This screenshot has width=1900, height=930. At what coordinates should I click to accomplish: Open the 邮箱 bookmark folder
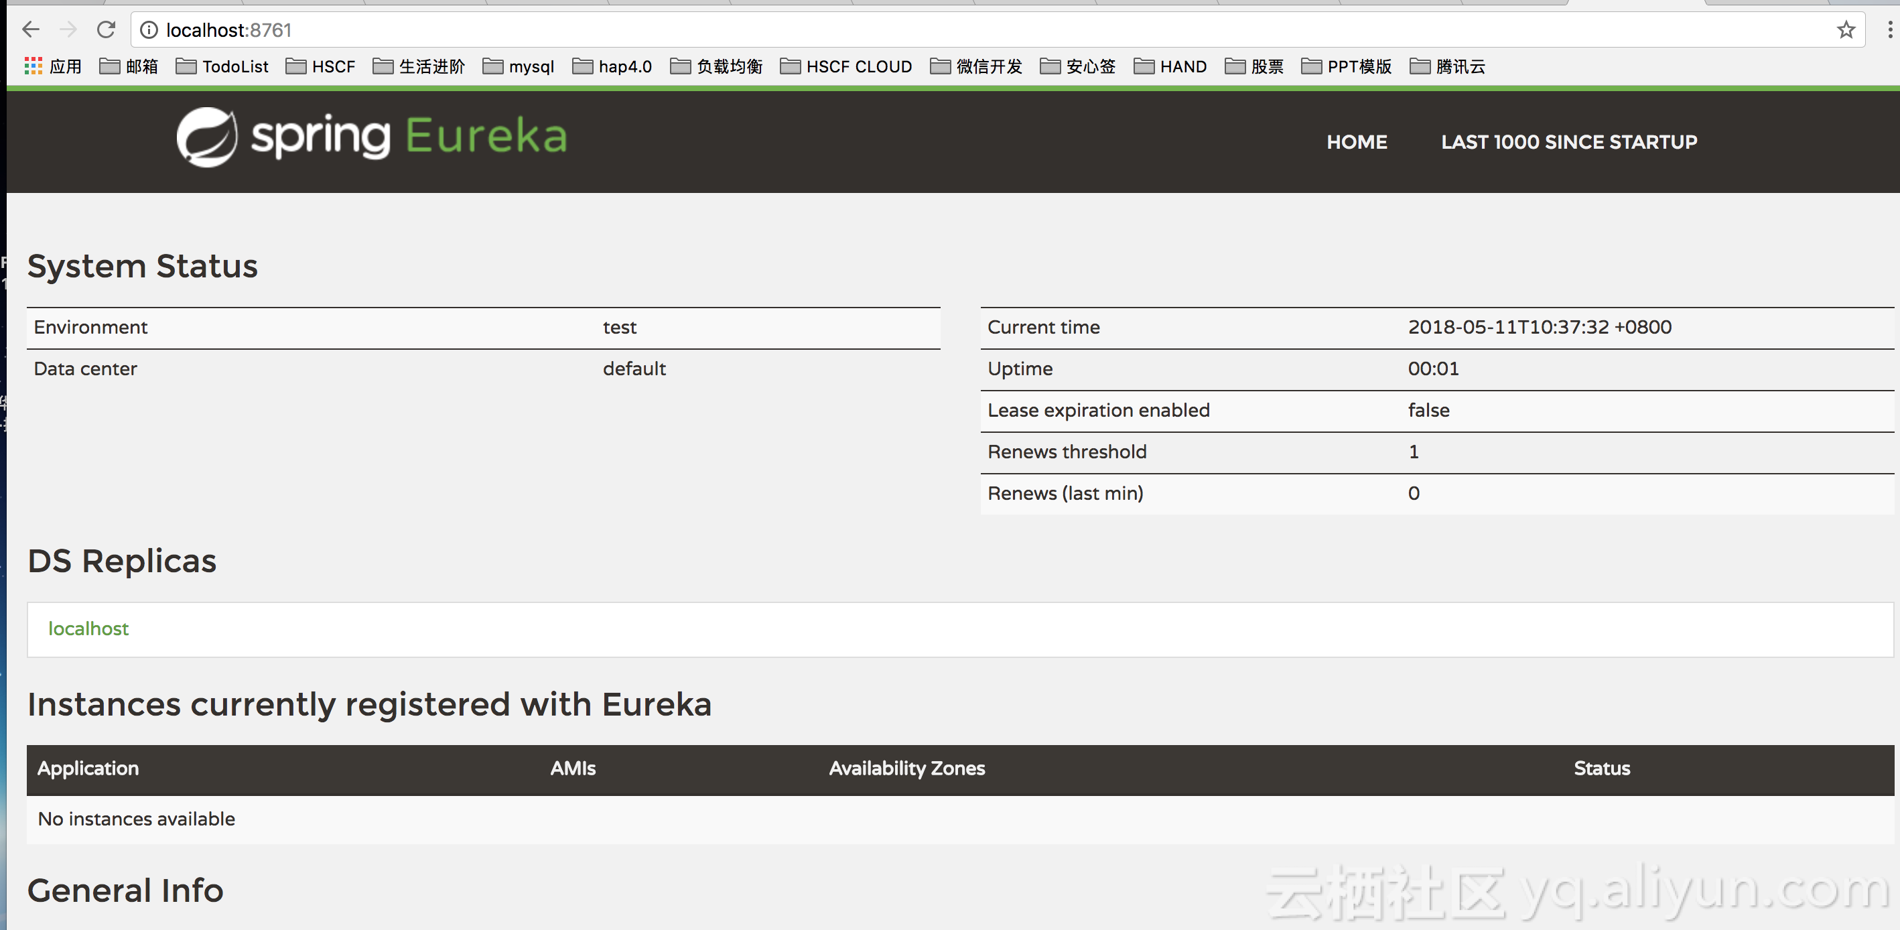129,66
